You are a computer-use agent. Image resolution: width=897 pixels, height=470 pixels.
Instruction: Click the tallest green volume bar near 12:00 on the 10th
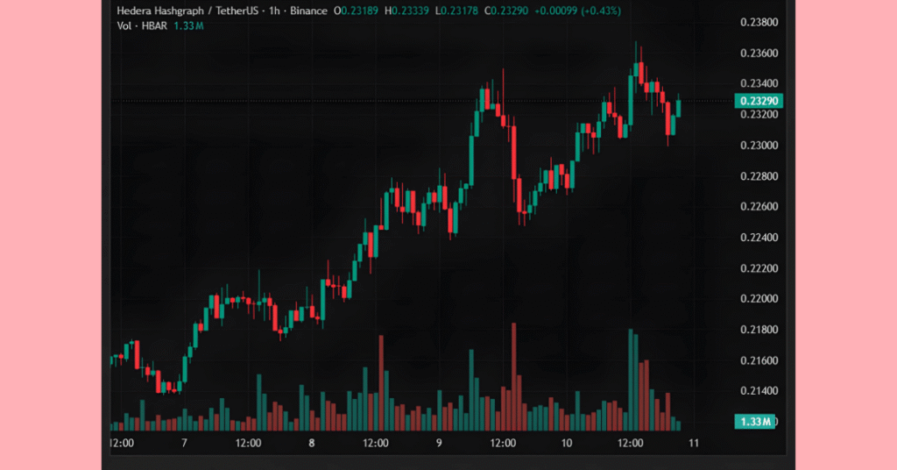(x=631, y=380)
